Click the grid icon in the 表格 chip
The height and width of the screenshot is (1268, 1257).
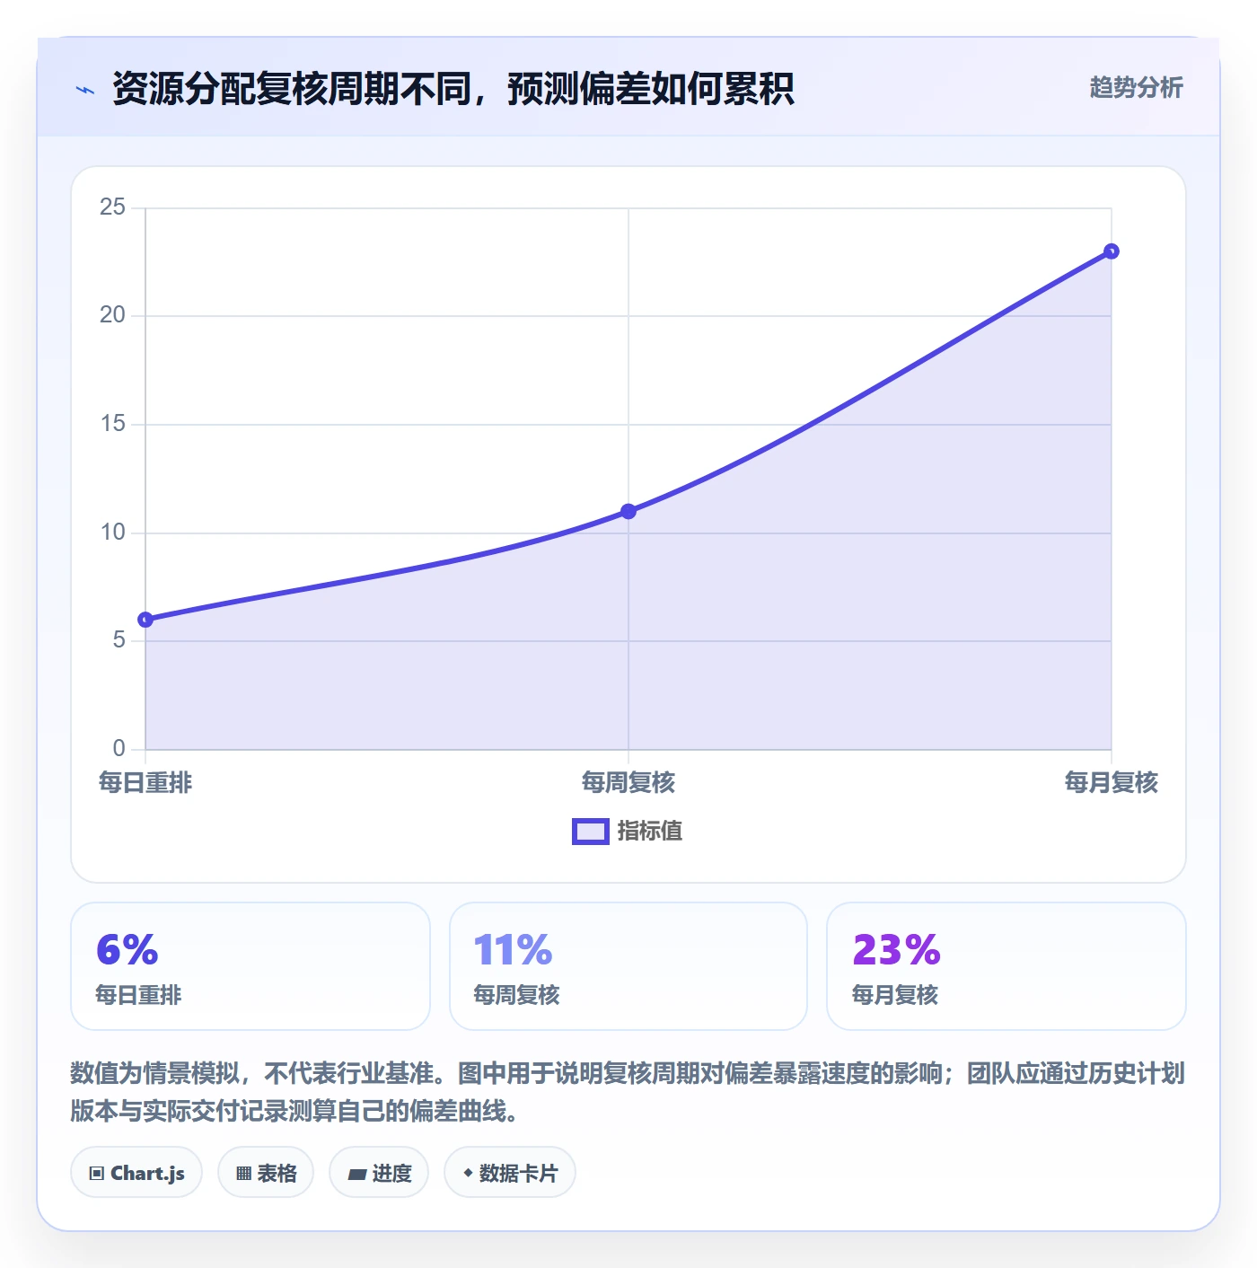243,1173
